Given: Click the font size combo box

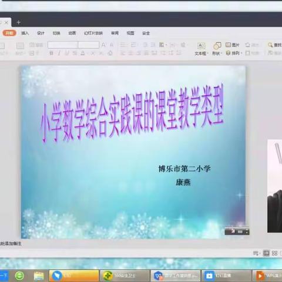Looking at the screenshot, I should pos(89,45).
